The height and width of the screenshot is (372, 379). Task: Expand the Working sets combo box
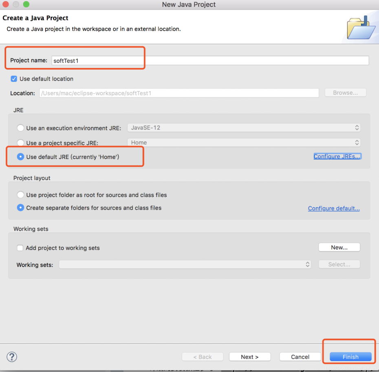[x=185, y=264]
